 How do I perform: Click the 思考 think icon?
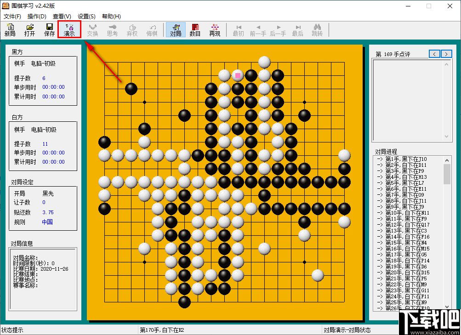[x=112, y=31]
